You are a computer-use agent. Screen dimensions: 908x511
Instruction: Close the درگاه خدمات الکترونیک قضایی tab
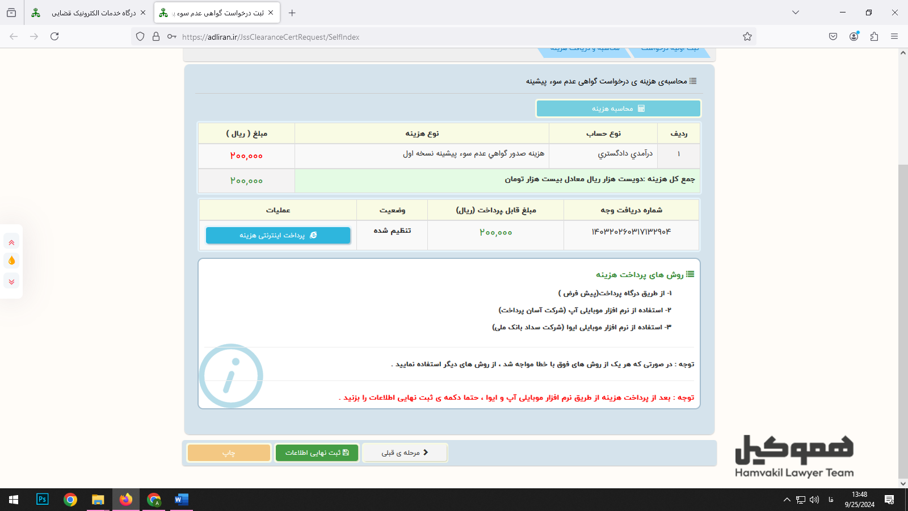[x=142, y=12]
